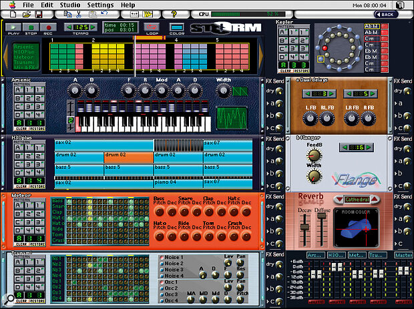Adjust the Reverb Decay slider
The width and height of the screenshot is (414, 309).
[304, 226]
